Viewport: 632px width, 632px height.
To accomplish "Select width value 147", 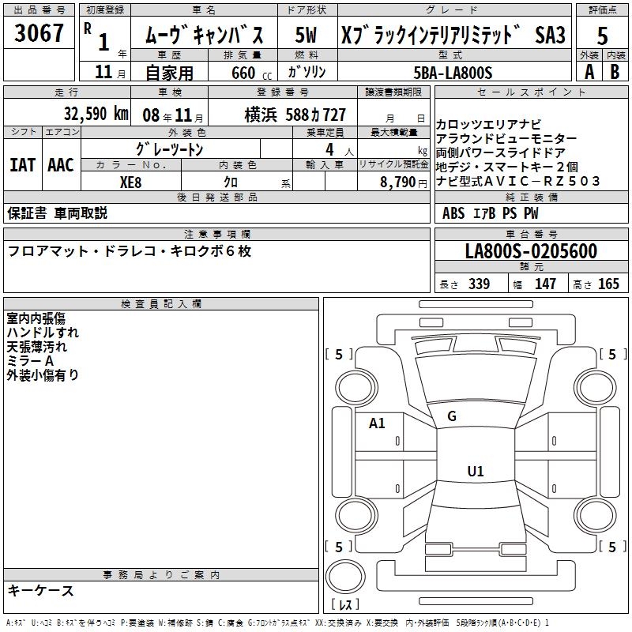I will click(x=545, y=284).
